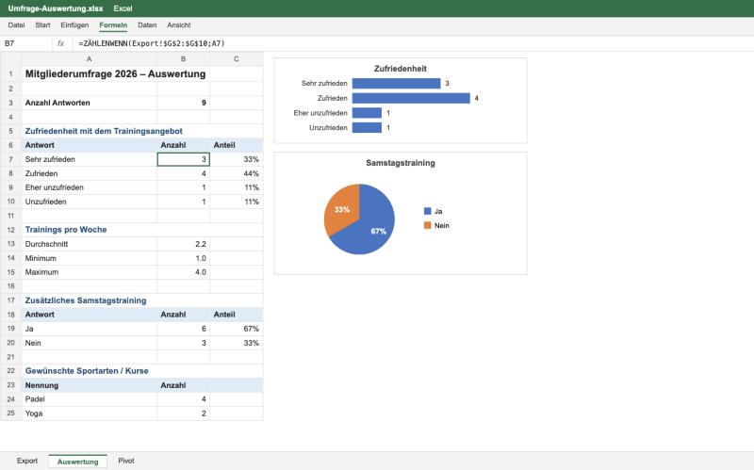
Task: Select row 13 header
Action: point(10,244)
